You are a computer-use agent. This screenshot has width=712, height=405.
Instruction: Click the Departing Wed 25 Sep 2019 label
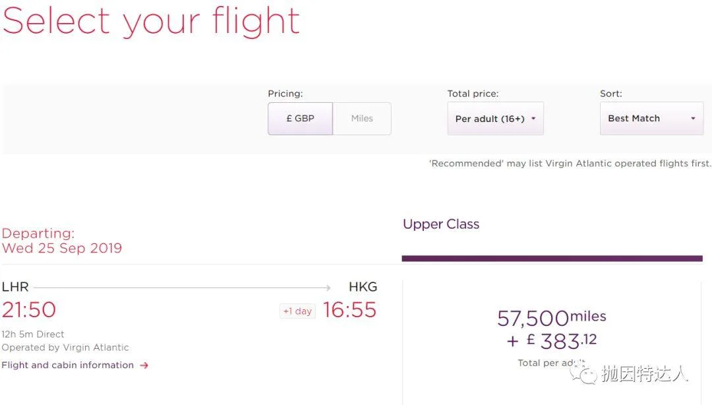[63, 241]
